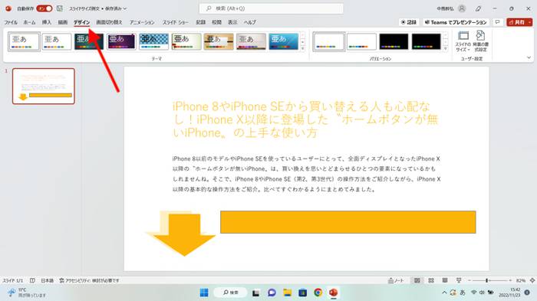Image resolution: width=537 pixels, height=301 pixels.
Task: Toggle the ノート (Notes) pane button
Action: [396, 280]
